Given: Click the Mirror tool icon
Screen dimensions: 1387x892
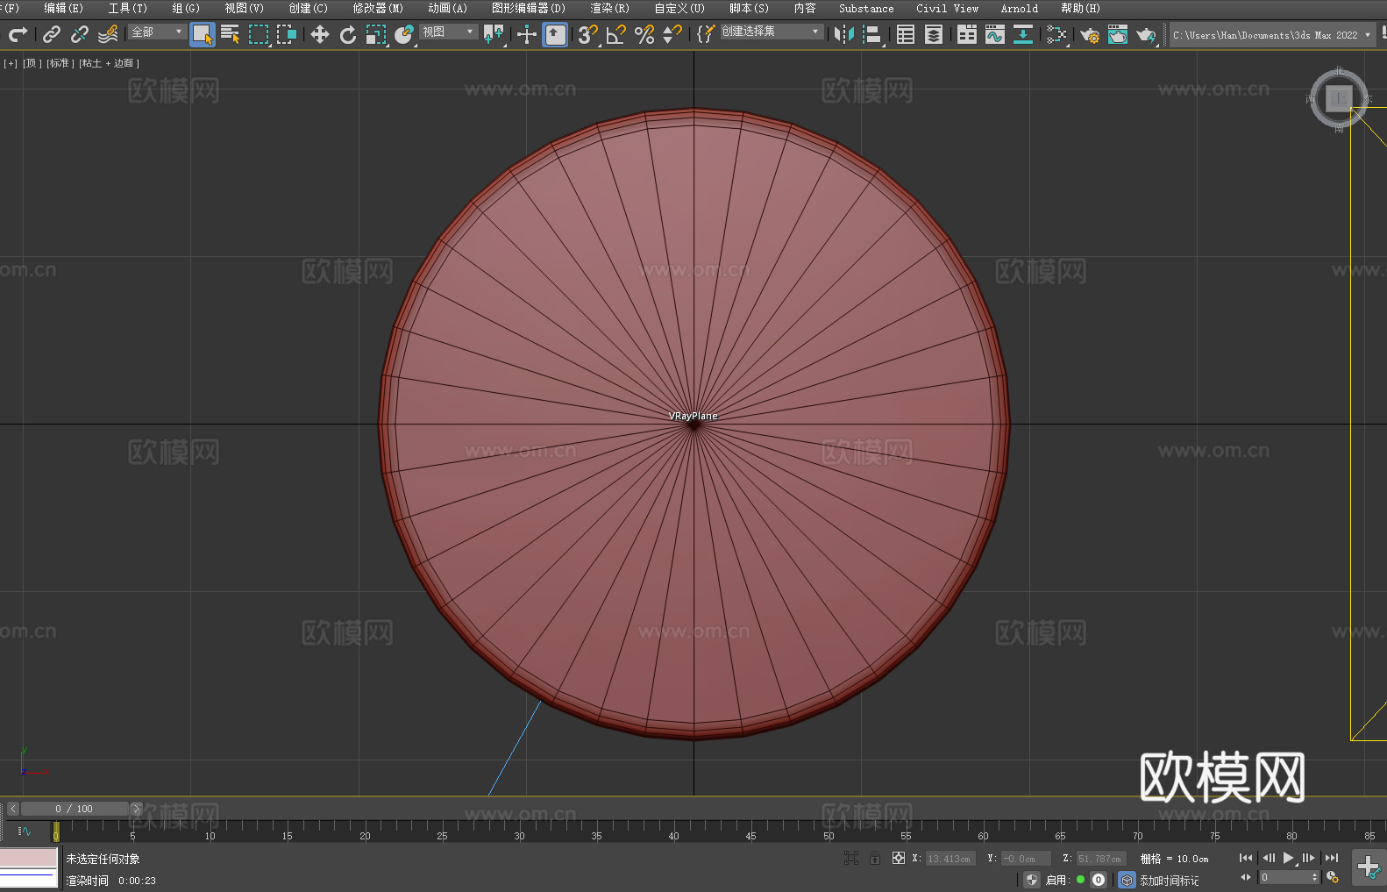Looking at the screenshot, I should pos(844,34).
